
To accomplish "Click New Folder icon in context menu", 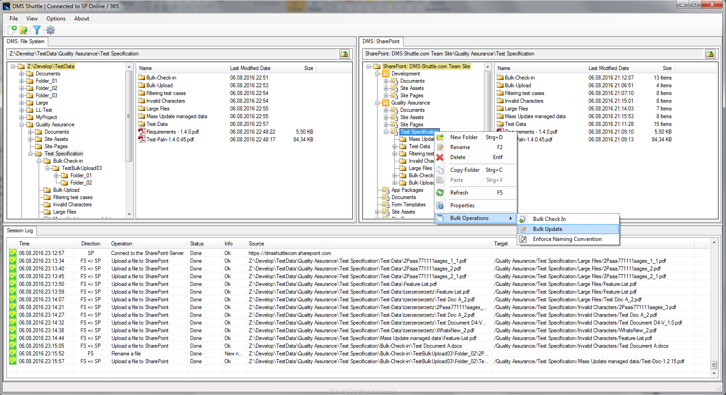I will 440,137.
